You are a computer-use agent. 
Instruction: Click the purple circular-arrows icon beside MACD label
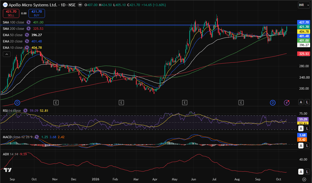click(37, 137)
